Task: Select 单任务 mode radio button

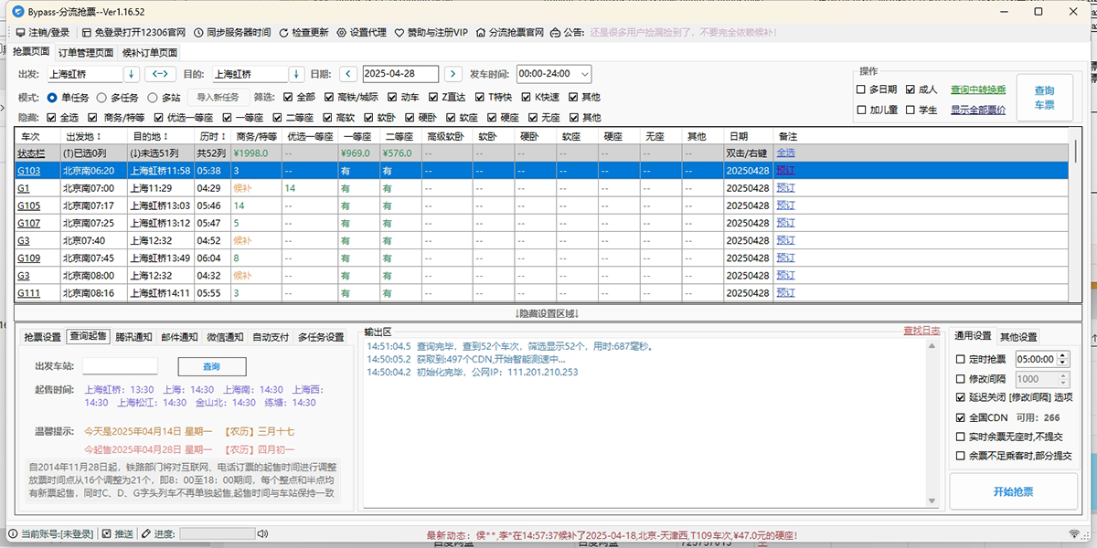Action: click(52, 97)
